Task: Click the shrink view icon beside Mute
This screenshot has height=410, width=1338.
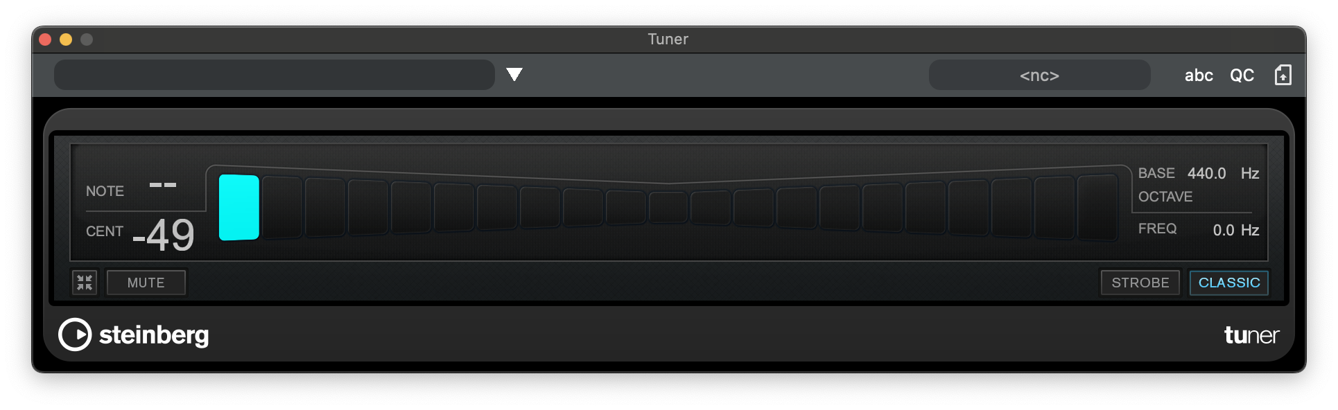Action: [85, 283]
